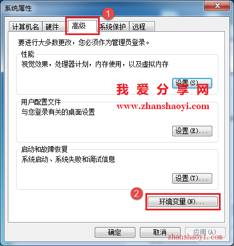The height and width of the screenshot is (246, 234).
Task: Click the red circle number 2 marker
Action: click(x=136, y=194)
